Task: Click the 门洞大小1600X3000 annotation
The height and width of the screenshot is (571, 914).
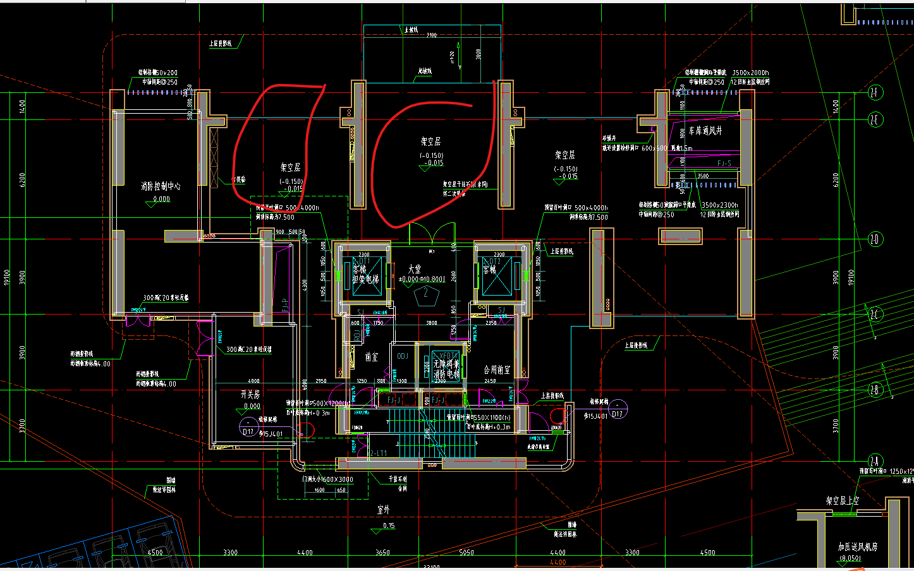Action: (327, 479)
